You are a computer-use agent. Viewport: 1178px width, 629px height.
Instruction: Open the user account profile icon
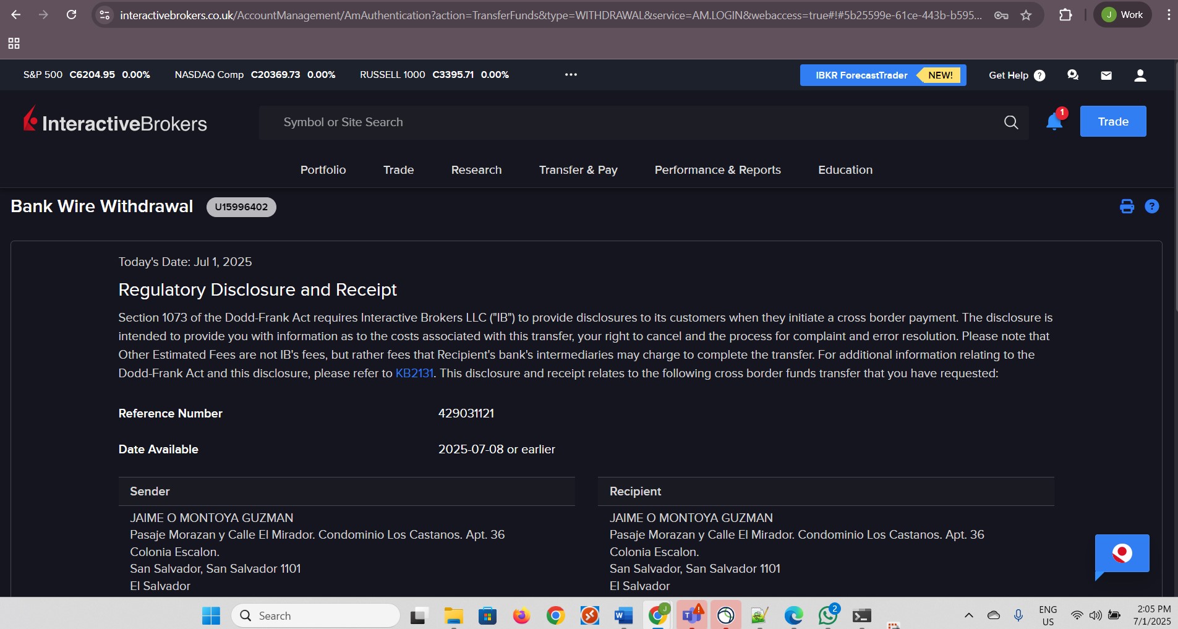click(1140, 75)
